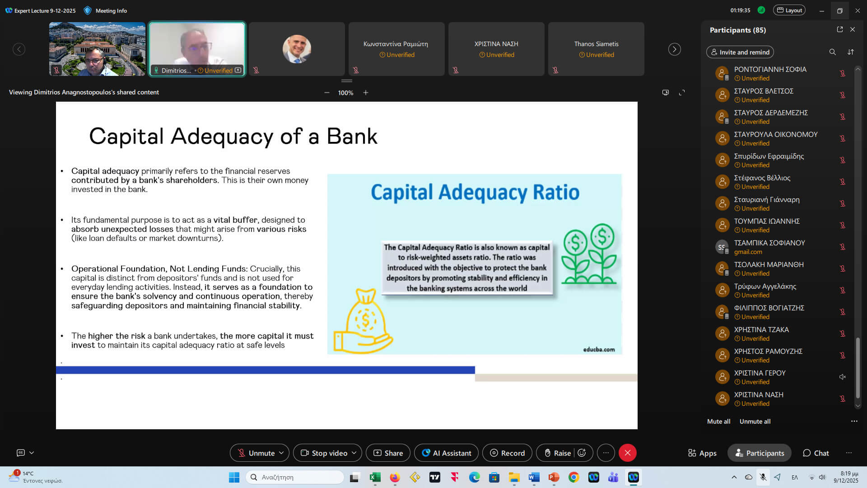Search participants with magnifier icon

832,52
